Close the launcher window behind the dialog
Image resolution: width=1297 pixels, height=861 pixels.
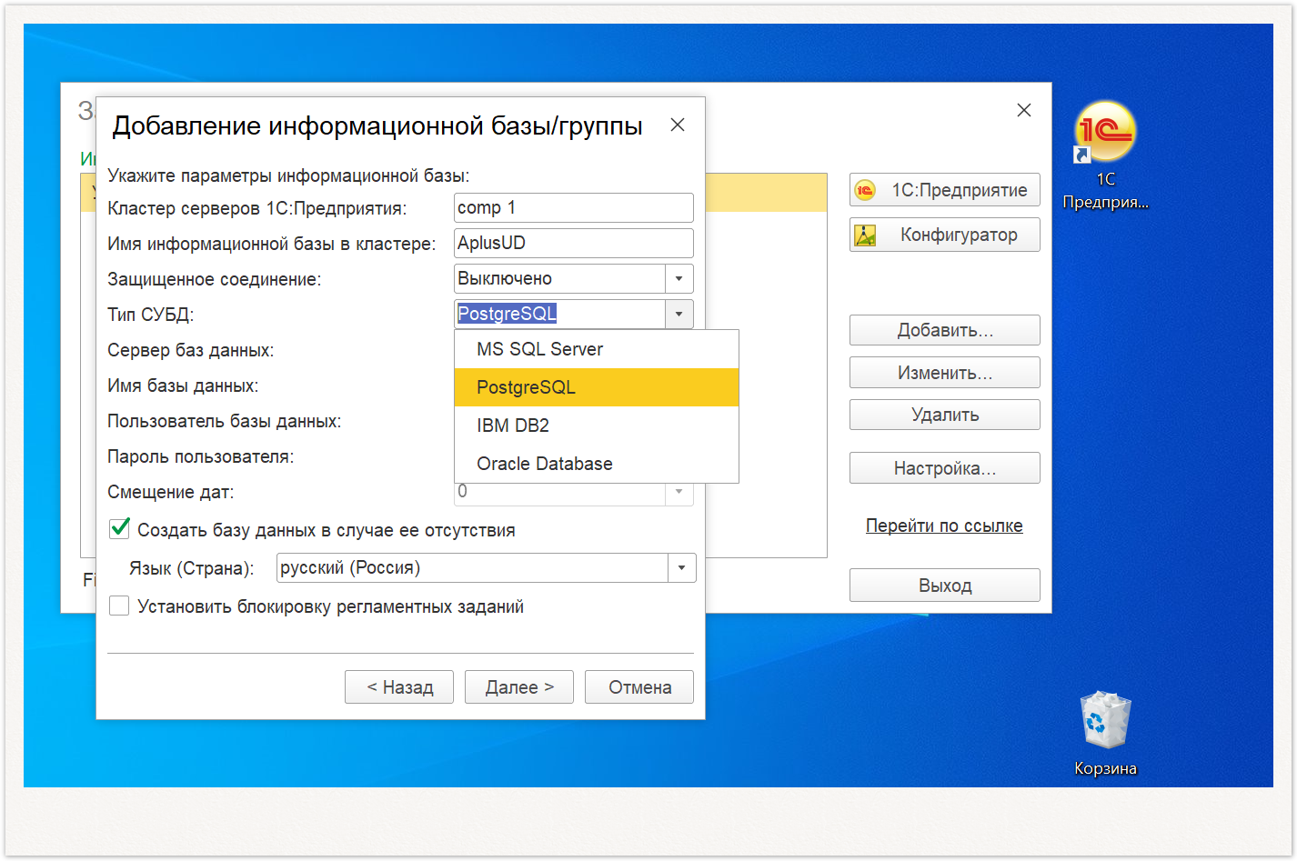point(1024,110)
